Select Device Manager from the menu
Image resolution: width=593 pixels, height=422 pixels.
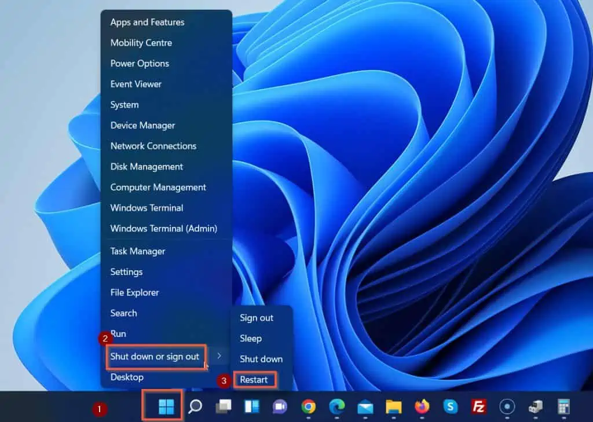(x=142, y=125)
